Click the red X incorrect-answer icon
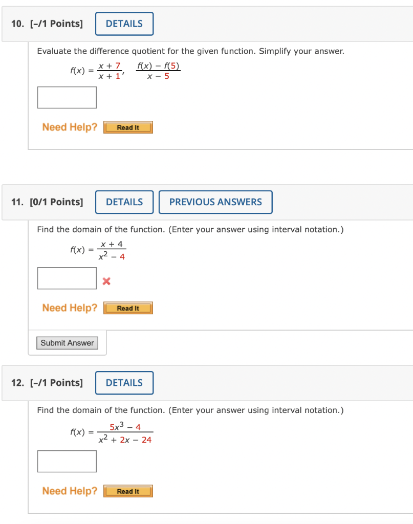Screen dimensions: 413x524 [x=106, y=280]
